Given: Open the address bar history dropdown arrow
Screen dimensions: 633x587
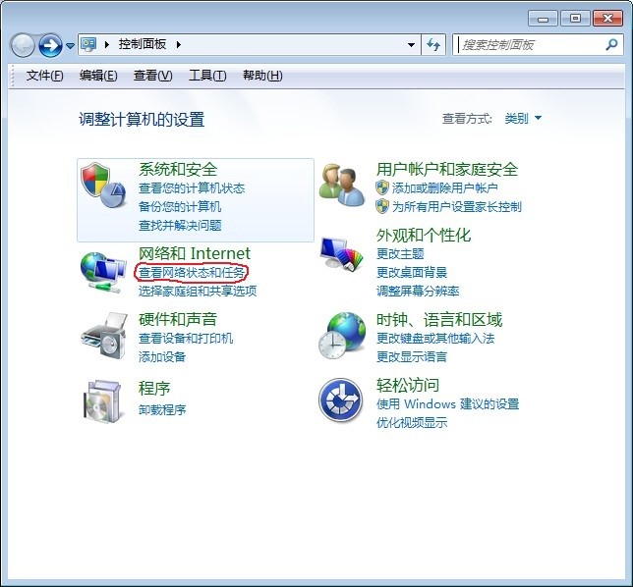Looking at the screenshot, I should [x=411, y=45].
